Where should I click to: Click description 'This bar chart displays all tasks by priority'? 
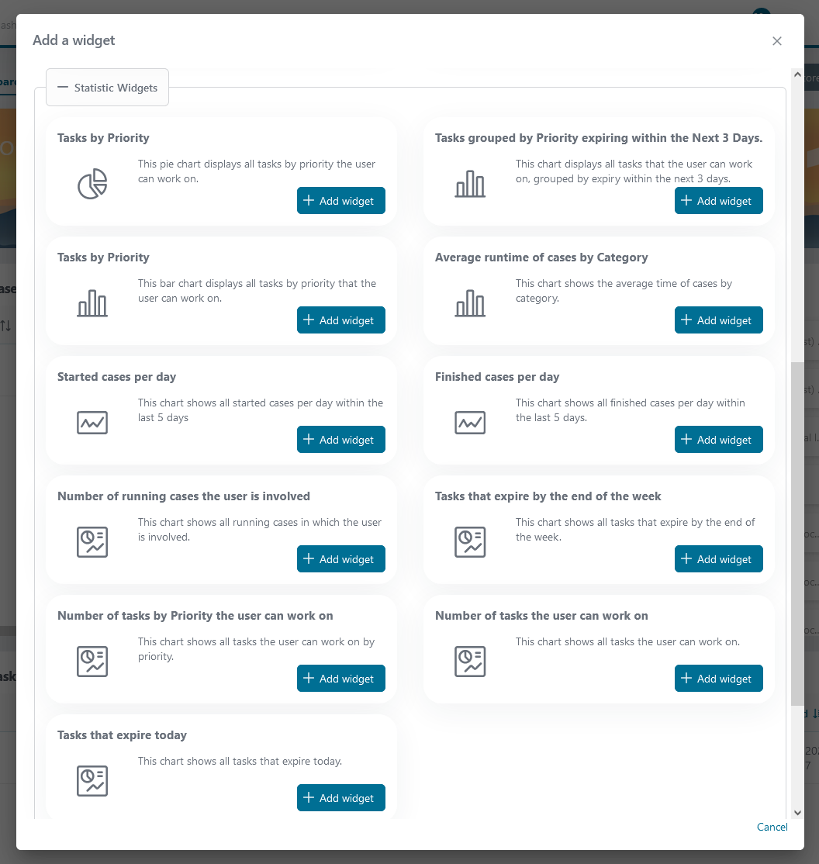pos(257,291)
